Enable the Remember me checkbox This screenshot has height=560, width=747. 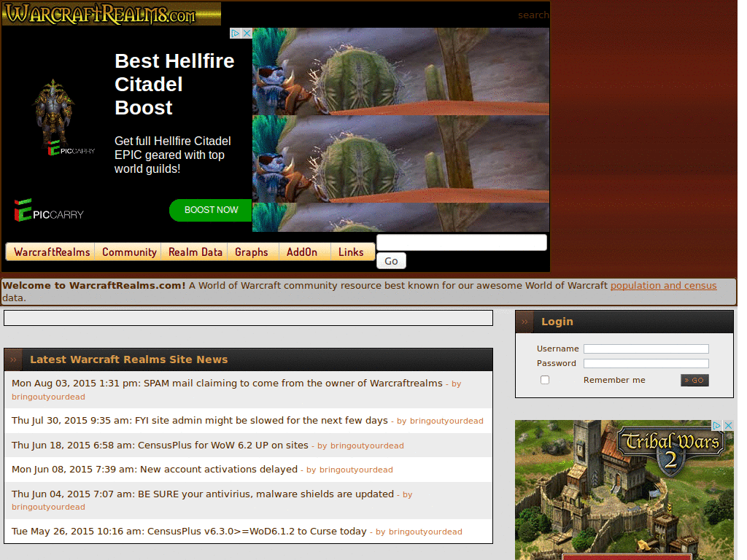pyautogui.click(x=545, y=380)
